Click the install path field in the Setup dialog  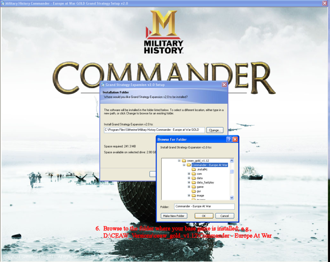point(154,130)
